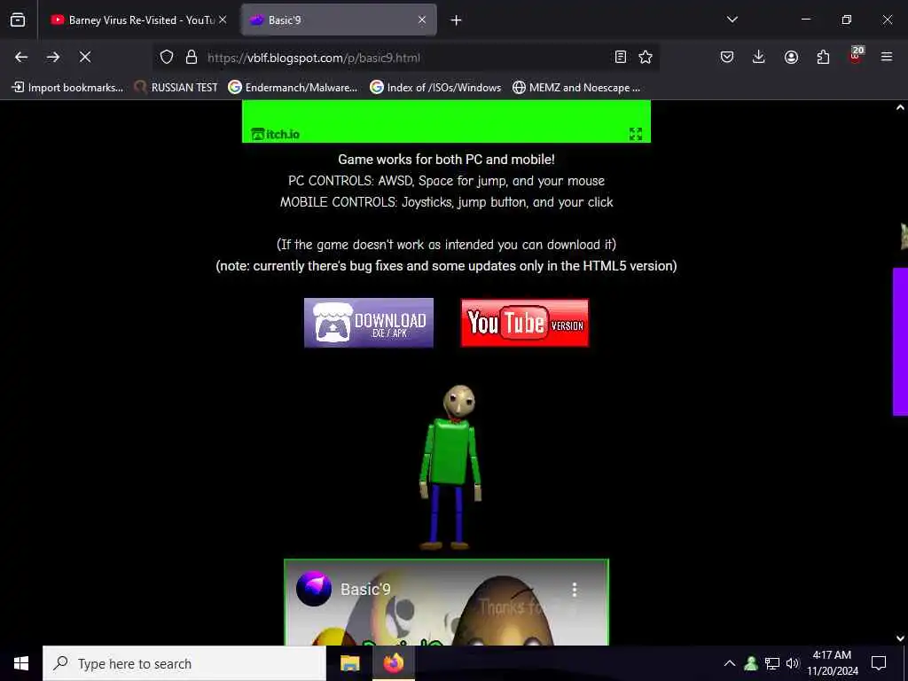Click the extension icon with 20 badge

click(856, 56)
